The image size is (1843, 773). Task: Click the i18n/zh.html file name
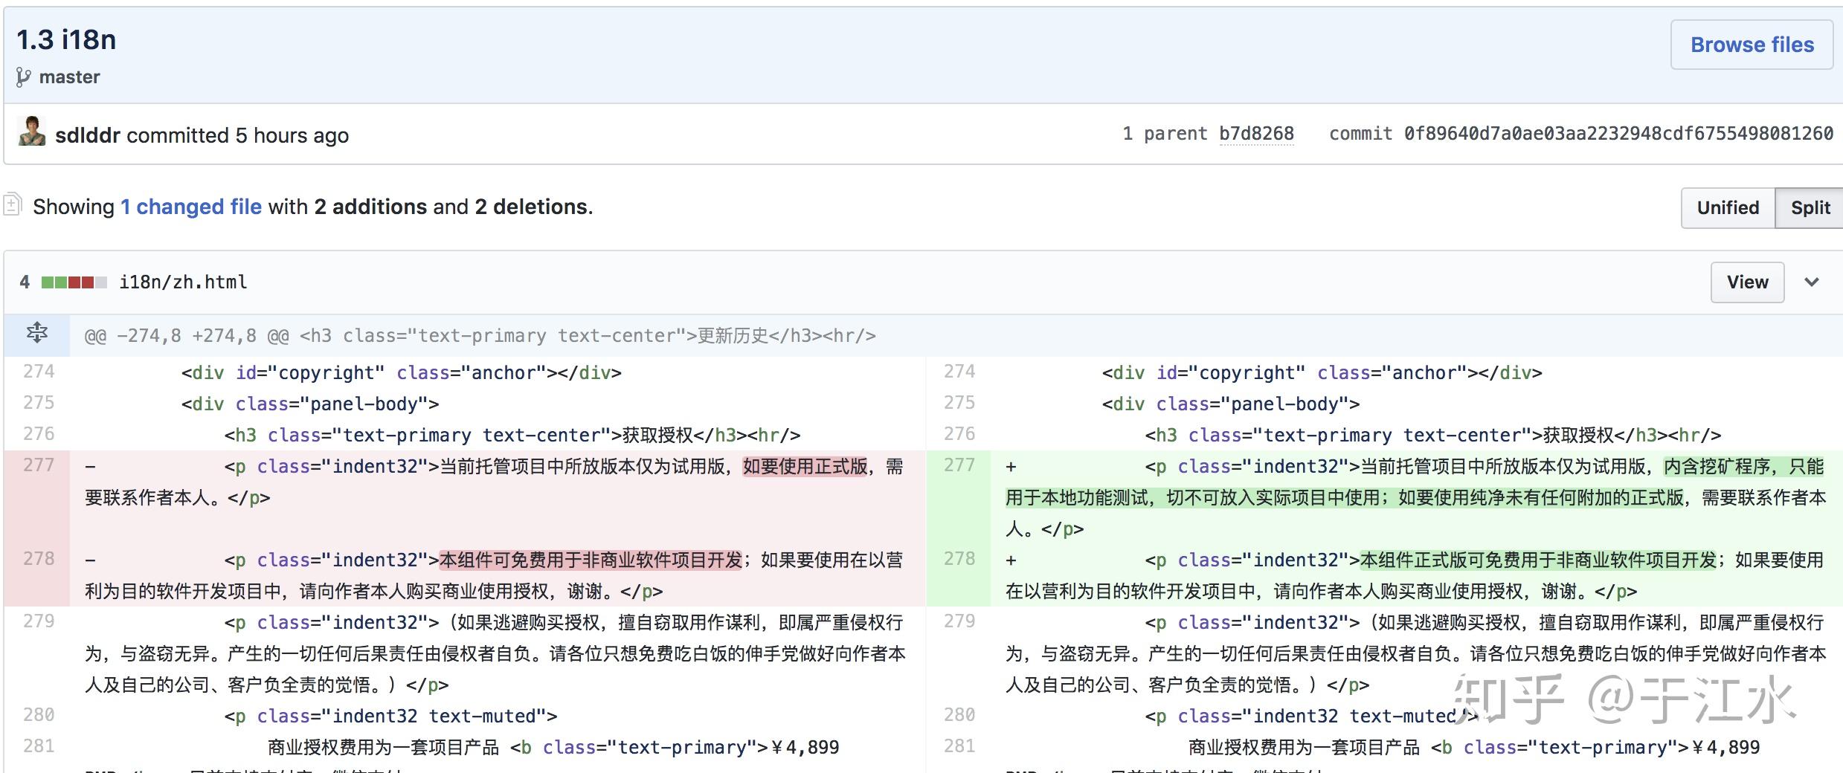183,282
